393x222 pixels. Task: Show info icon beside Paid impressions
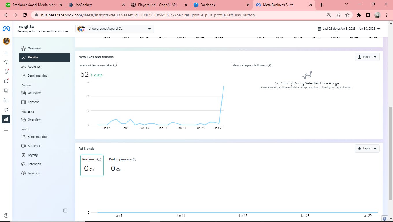point(135,159)
